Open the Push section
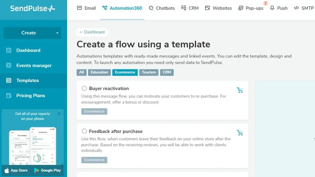 point(279,8)
